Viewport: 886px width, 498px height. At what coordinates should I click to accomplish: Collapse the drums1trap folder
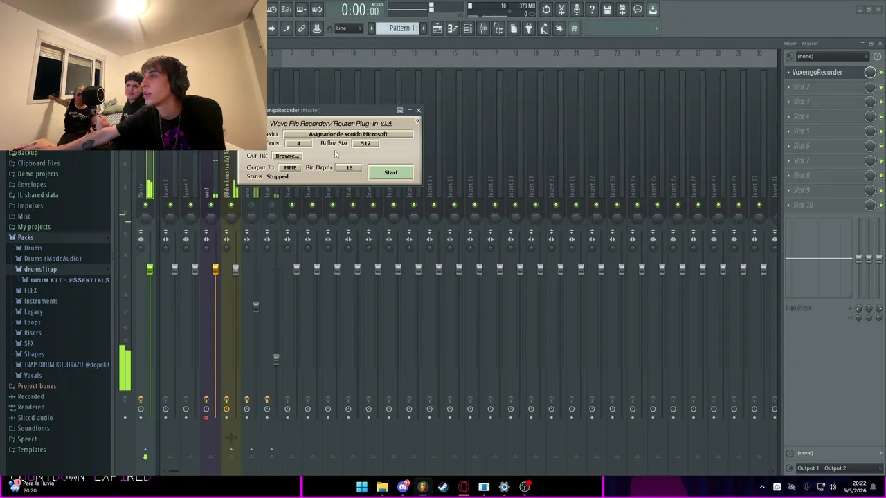(40, 269)
